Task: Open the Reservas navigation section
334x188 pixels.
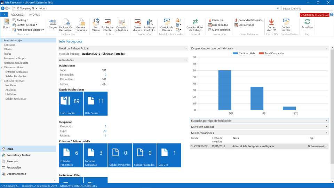Action: [x=28, y=161]
